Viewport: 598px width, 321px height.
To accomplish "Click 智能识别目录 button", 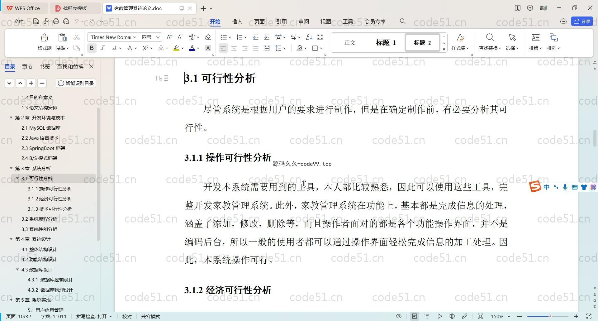I will coord(76,83).
